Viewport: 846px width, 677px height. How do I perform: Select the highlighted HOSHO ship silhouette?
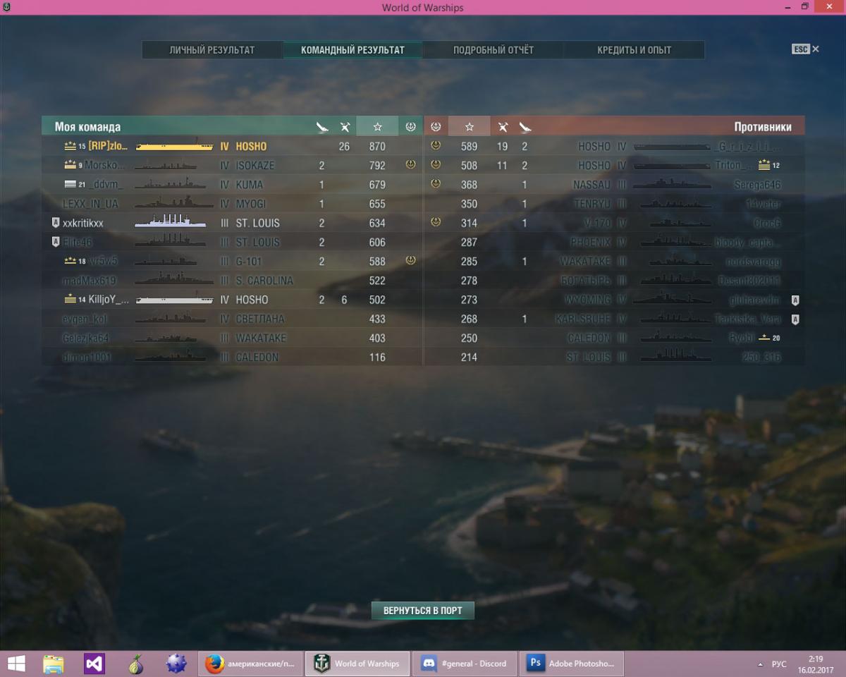174,147
